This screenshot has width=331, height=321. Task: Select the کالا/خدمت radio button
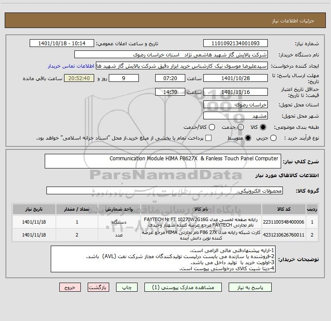click(212, 127)
